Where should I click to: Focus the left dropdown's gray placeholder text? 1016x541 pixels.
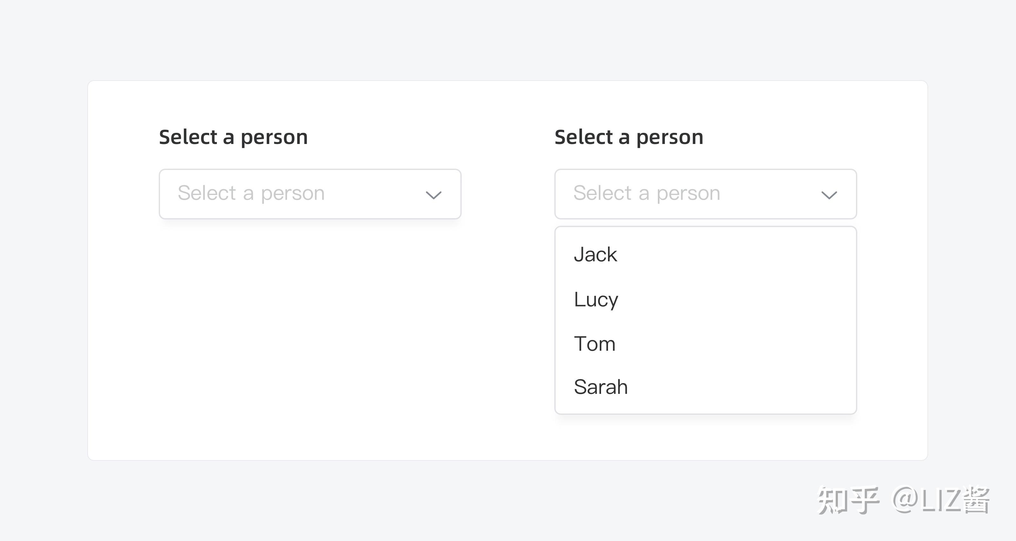tap(251, 193)
